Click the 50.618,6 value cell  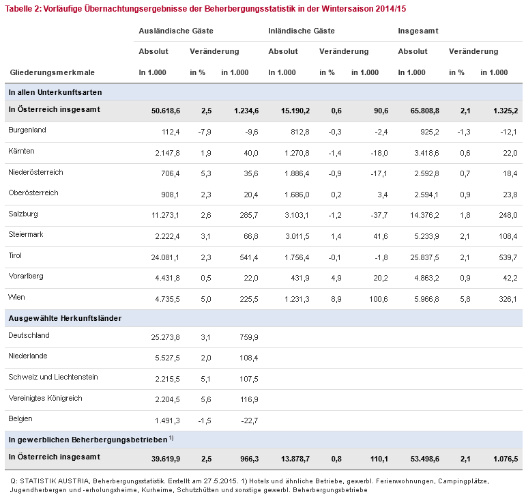coord(164,111)
